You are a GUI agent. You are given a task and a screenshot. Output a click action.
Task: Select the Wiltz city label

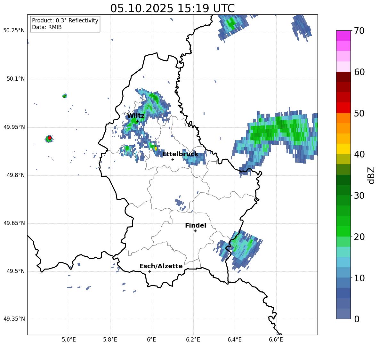pos(136,116)
